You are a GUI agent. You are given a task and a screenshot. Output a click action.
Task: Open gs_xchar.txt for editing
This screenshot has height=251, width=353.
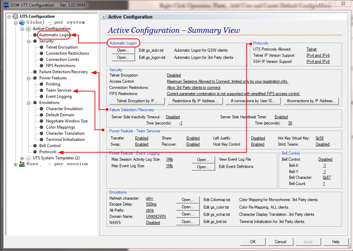click(x=188, y=214)
